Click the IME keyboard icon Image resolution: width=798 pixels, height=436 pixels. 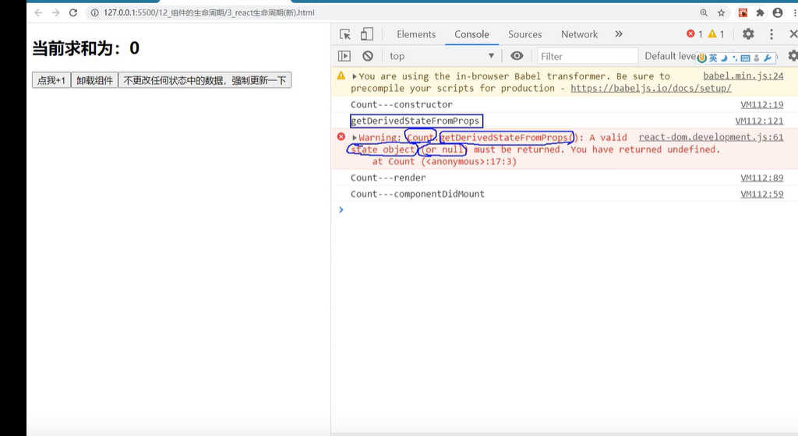pos(745,58)
